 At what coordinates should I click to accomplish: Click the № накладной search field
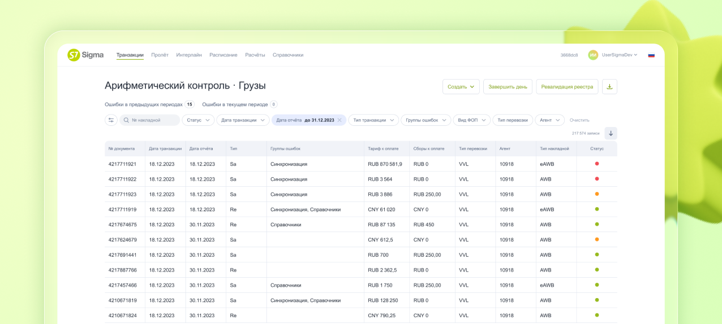[x=149, y=120]
